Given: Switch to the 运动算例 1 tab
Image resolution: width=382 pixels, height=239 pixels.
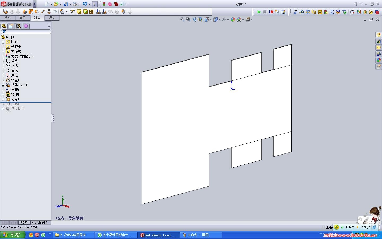Looking at the screenshot, I should (x=40, y=223).
